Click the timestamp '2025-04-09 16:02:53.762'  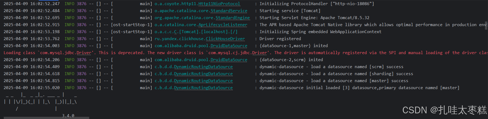(31, 39)
